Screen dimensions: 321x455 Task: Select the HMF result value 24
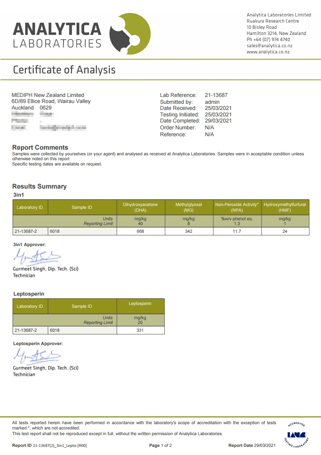tap(285, 231)
